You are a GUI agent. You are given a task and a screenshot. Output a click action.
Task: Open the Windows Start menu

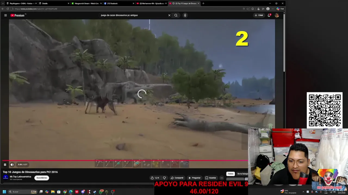[x=4, y=192]
